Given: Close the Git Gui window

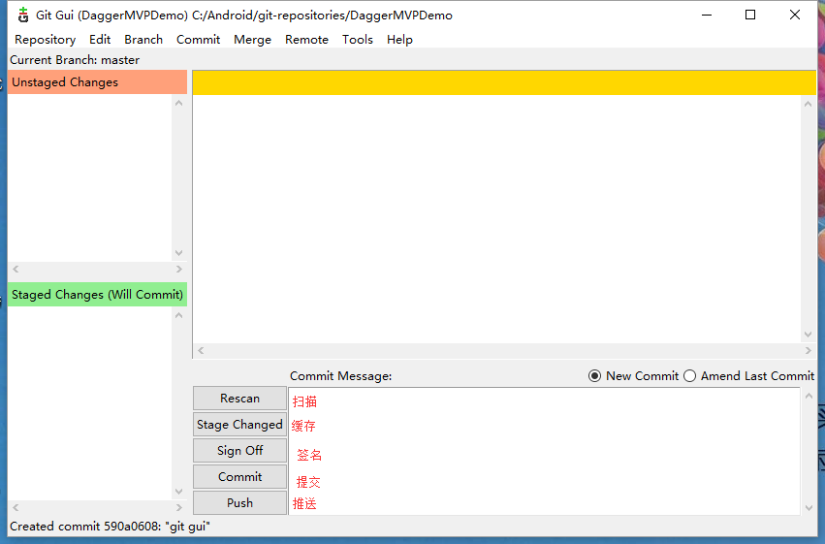Looking at the screenshot, I should click(795, 15).
